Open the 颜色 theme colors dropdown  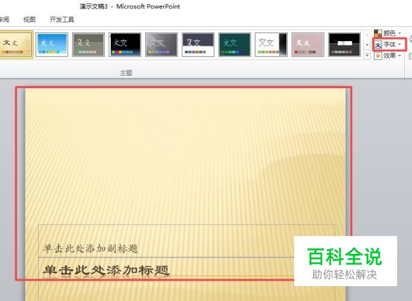(x=388, y=33)
